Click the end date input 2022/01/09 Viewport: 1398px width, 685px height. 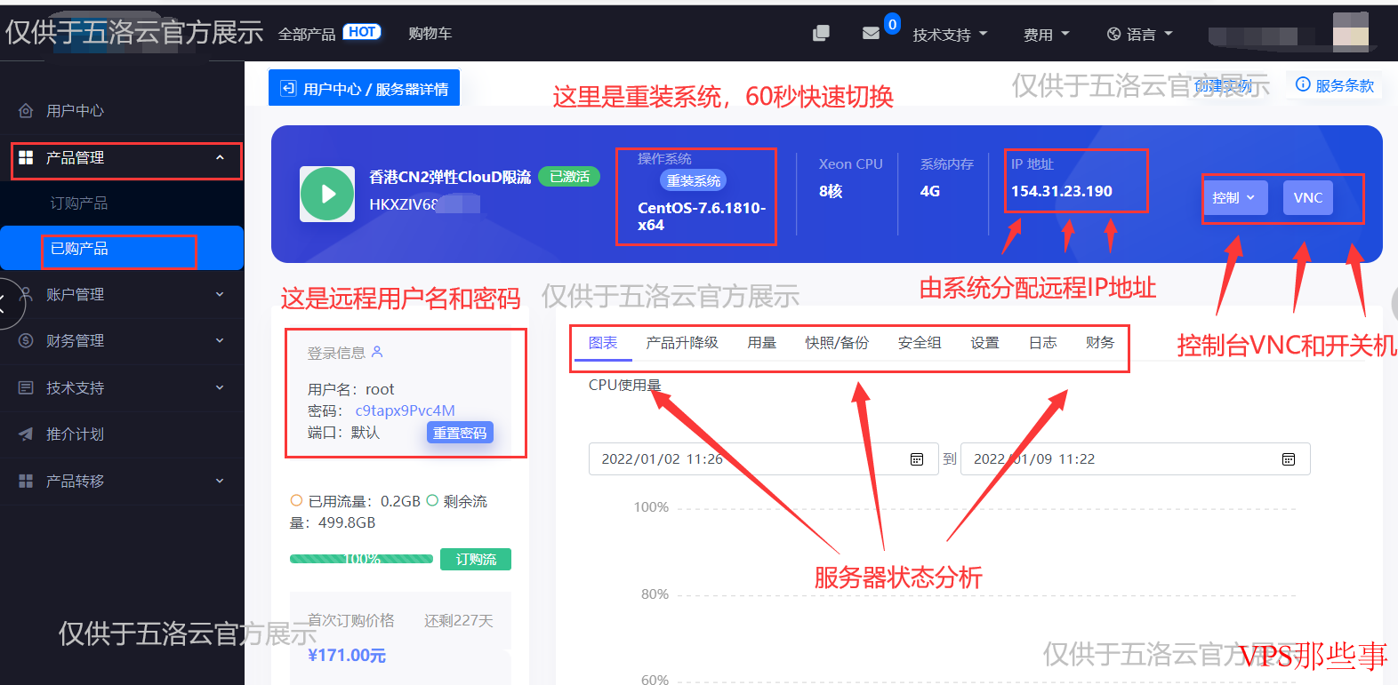pos(1136,459)
